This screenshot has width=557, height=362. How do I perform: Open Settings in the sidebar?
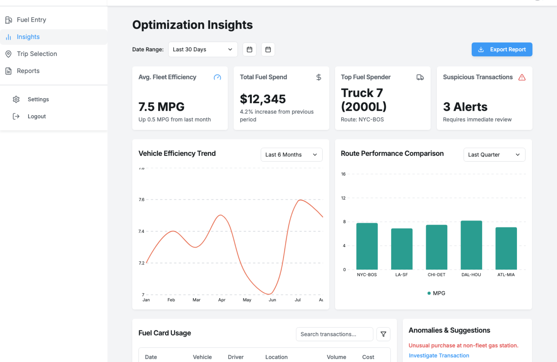point(38,99)
